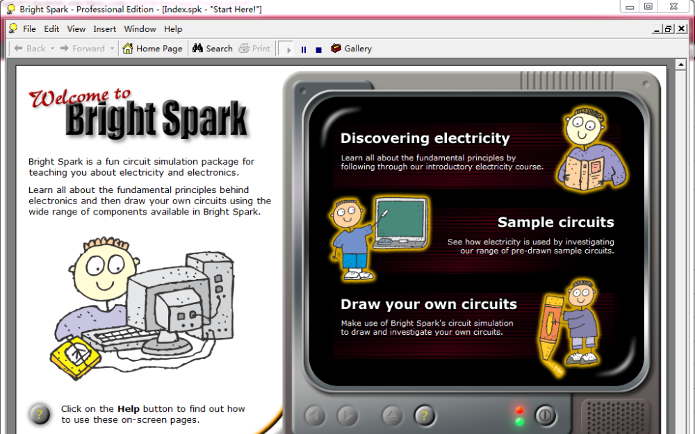Click the round Help button at bottom left
Screen dimensions: 695x434
tap(39, 414)
